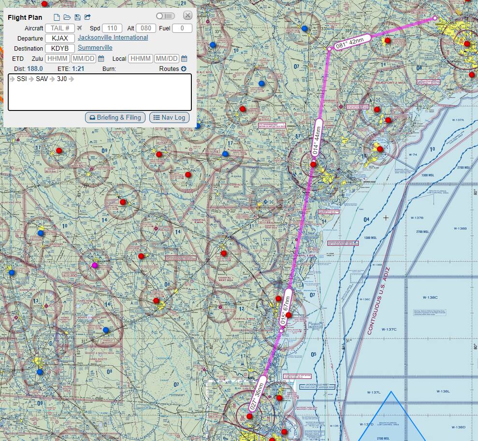478x441 pixels.
Task: Open a saved flight plan folder icon
Action: point(67,17)
